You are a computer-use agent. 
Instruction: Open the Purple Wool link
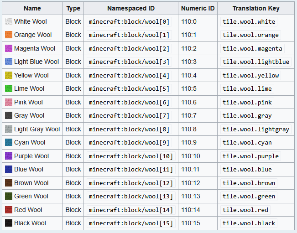(x=31, y=156)
